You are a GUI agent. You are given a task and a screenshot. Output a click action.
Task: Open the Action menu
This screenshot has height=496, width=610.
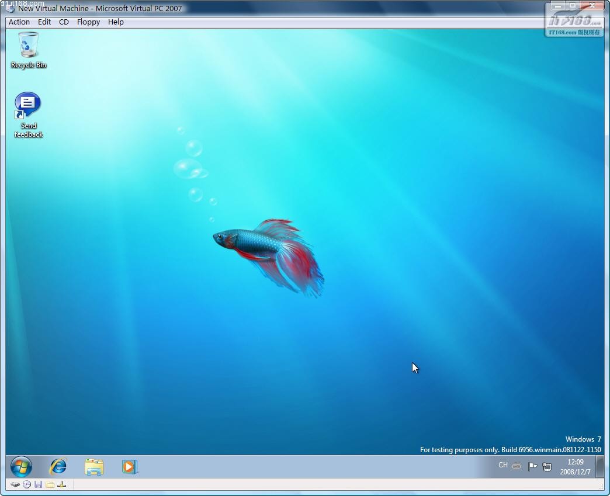19,22
